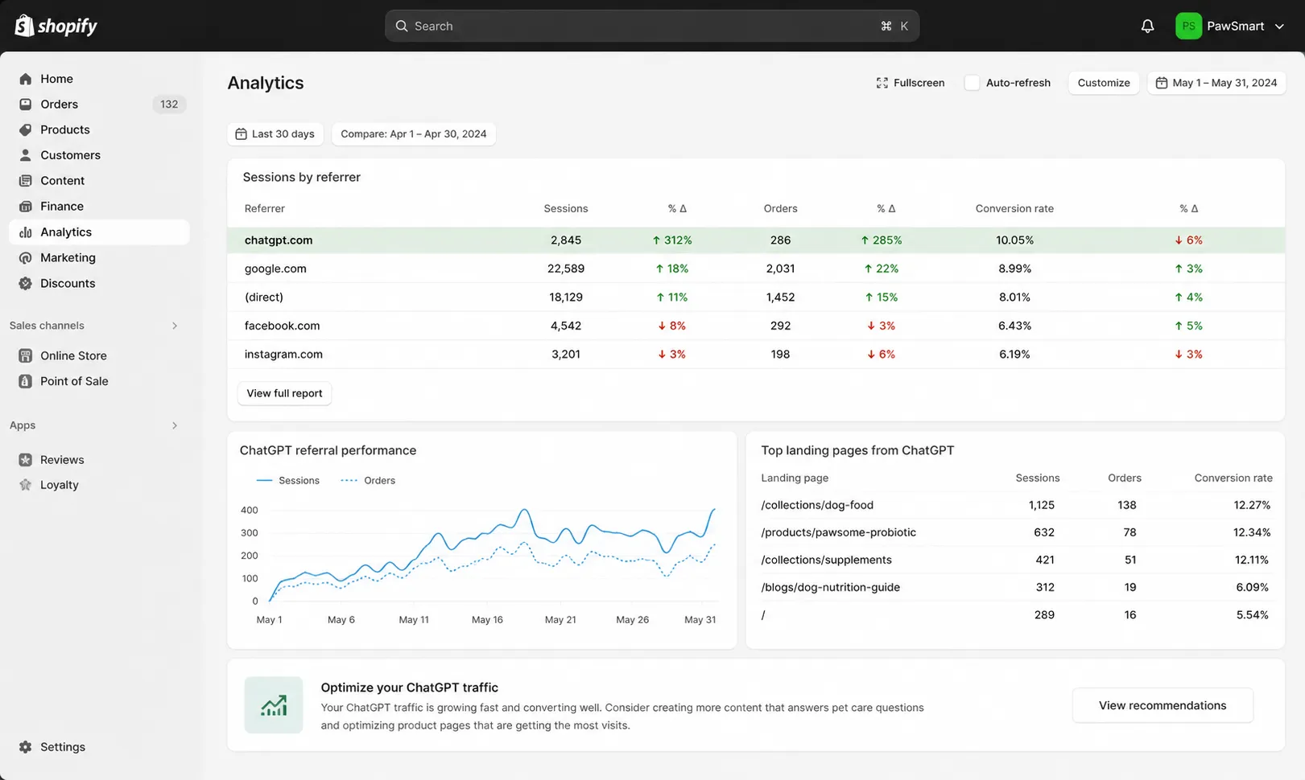Select google.com referrer row

756,269
